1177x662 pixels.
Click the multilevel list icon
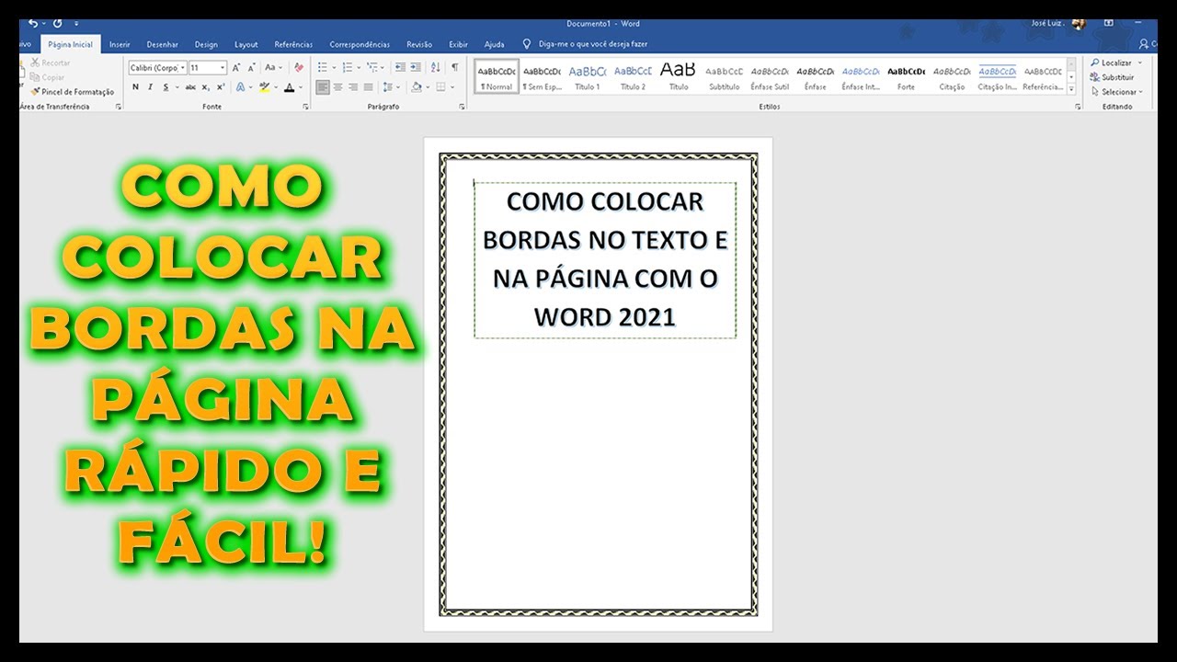pyautogui.click(x=372, y=67)
